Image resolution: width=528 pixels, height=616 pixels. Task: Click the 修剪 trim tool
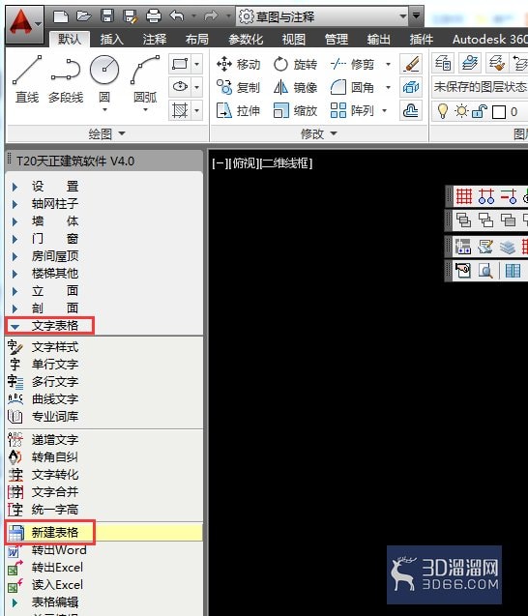(x=352, y=64)
